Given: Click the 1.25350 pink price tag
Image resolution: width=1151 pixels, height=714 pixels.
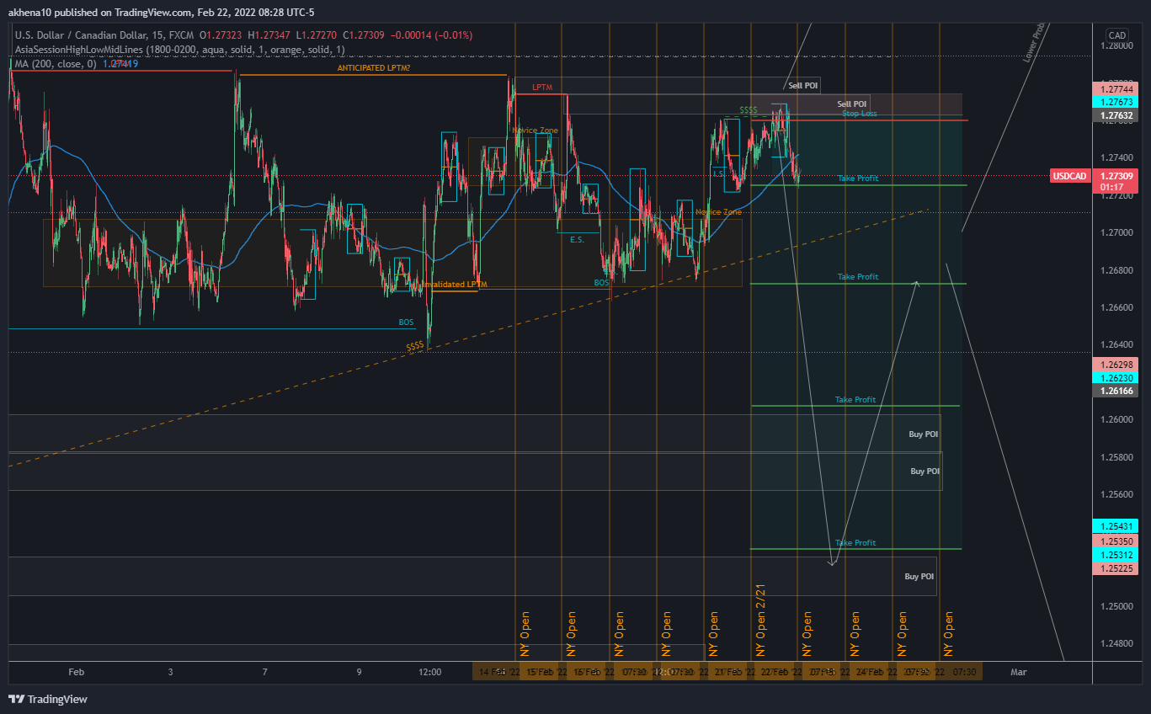Looking at the screenshot, I should point(1115,541).
